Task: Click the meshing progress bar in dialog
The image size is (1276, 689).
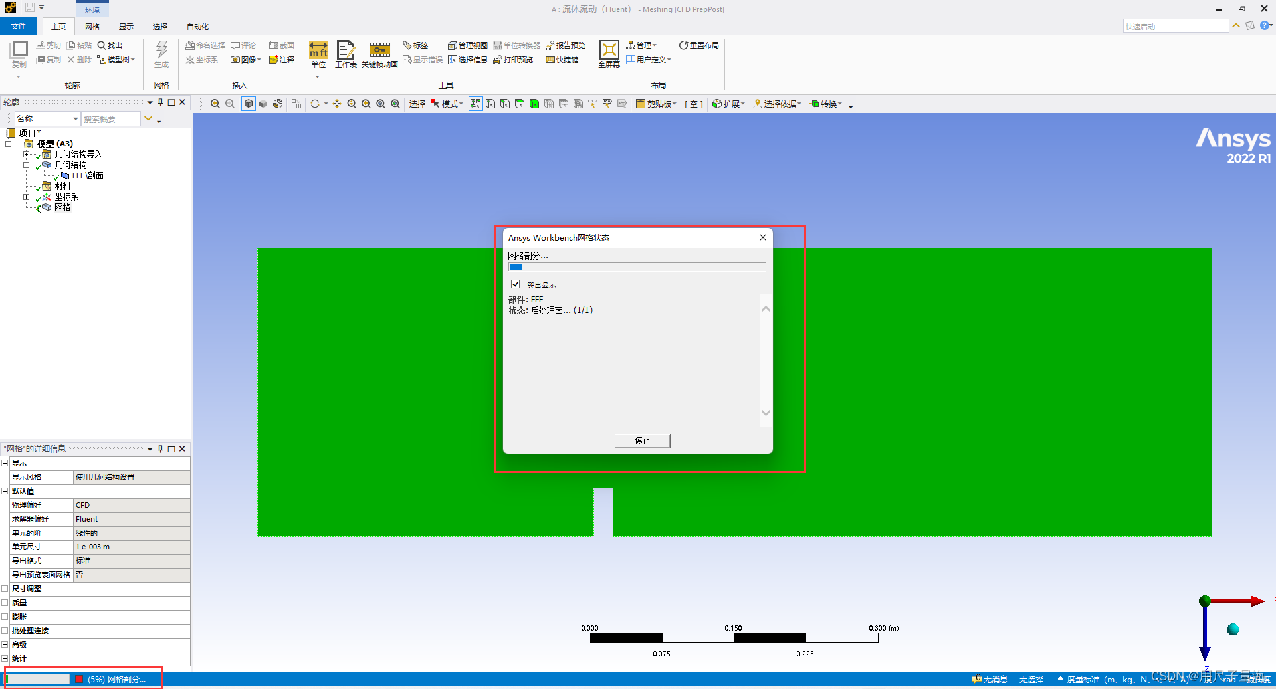Action: pos(637,267)
